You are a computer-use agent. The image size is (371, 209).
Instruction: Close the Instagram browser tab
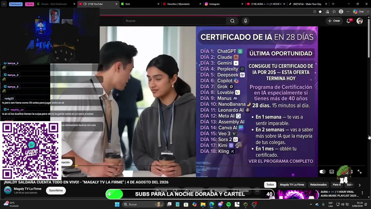click(x=242, y=4)
